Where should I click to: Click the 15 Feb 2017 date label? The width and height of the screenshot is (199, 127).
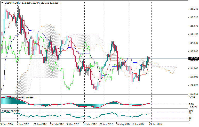(x=57, y=124)
